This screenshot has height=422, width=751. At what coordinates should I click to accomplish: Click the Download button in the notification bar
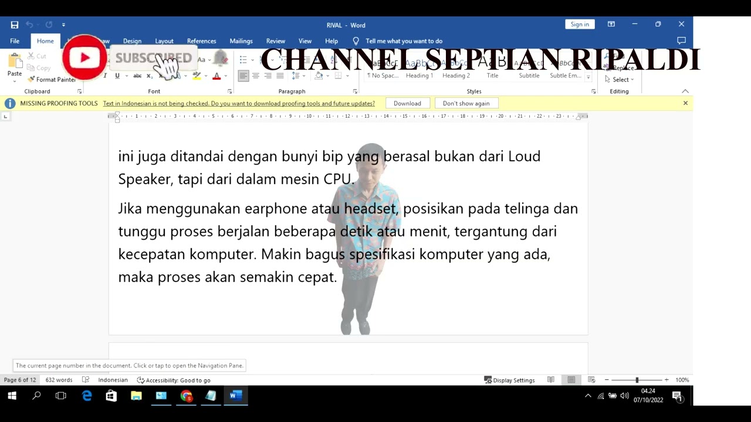[407, 103]
